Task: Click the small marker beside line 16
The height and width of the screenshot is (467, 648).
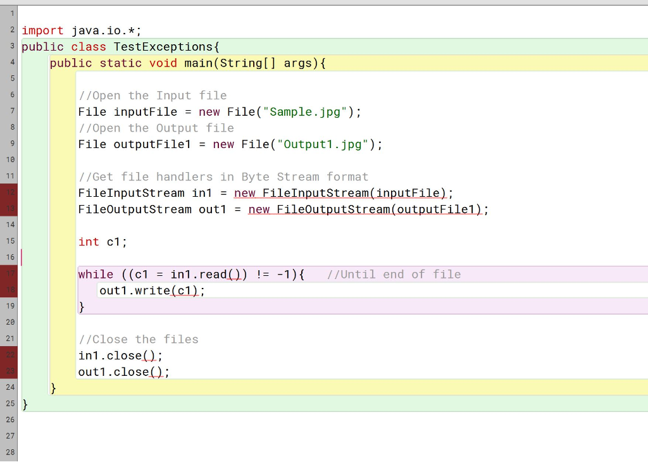Action: tap(22, 258)
